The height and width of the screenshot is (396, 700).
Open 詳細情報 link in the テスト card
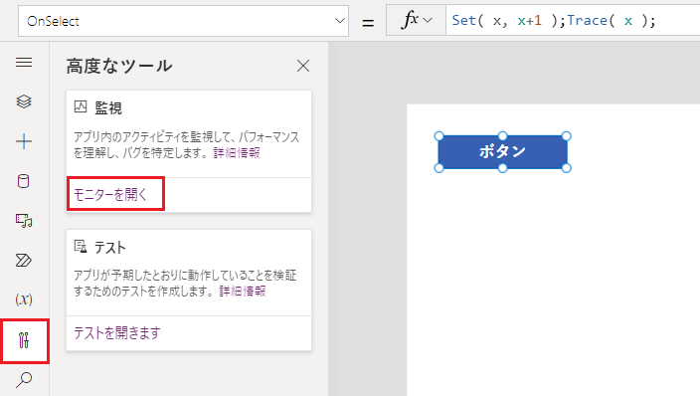[243, 292]
